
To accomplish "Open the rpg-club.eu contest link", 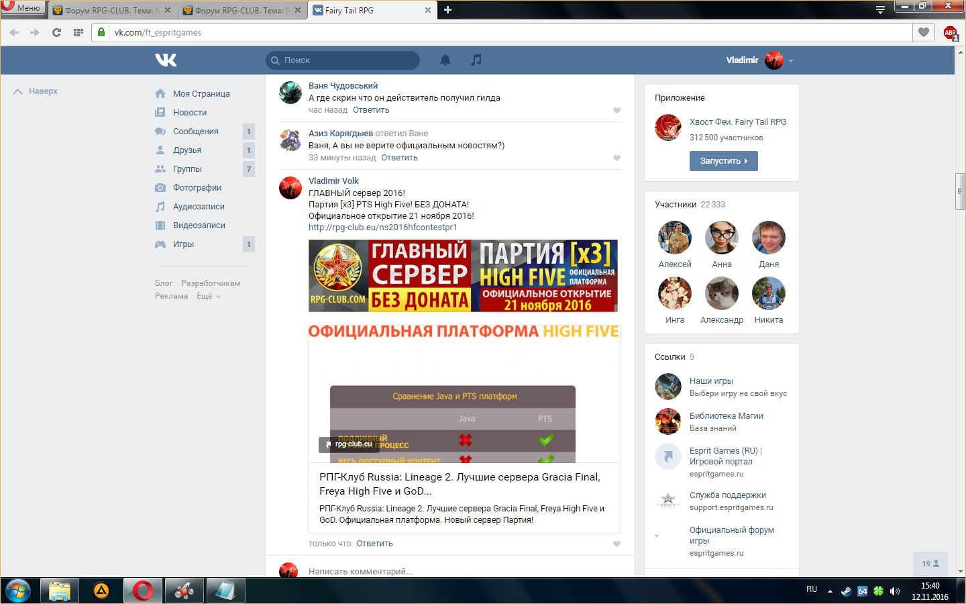I will [382, 228].
